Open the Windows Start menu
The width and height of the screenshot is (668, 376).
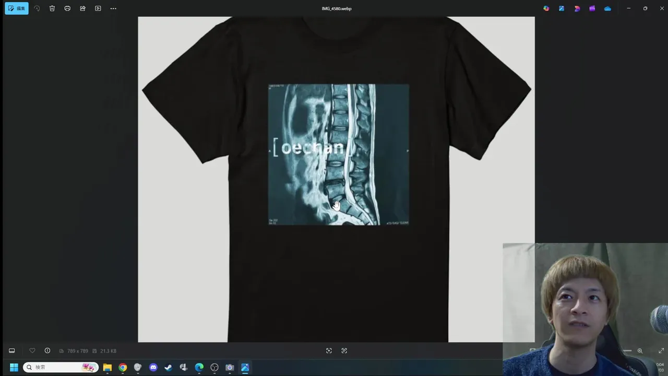point(14,368)
